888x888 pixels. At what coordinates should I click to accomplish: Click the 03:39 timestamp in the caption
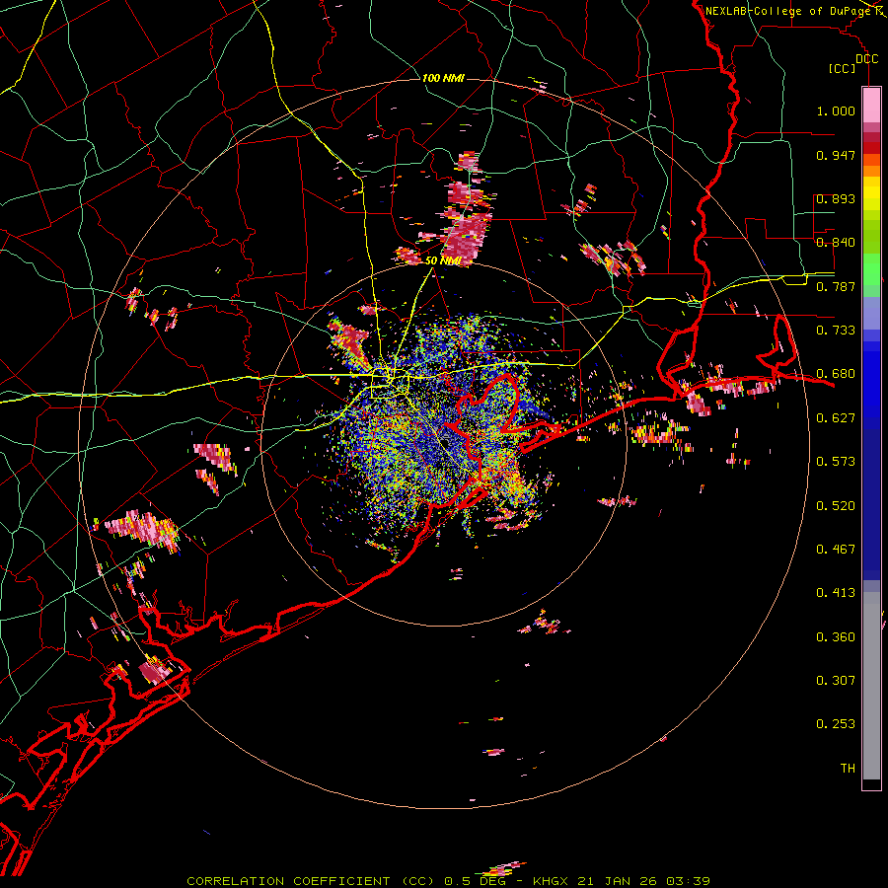(688, 881)
